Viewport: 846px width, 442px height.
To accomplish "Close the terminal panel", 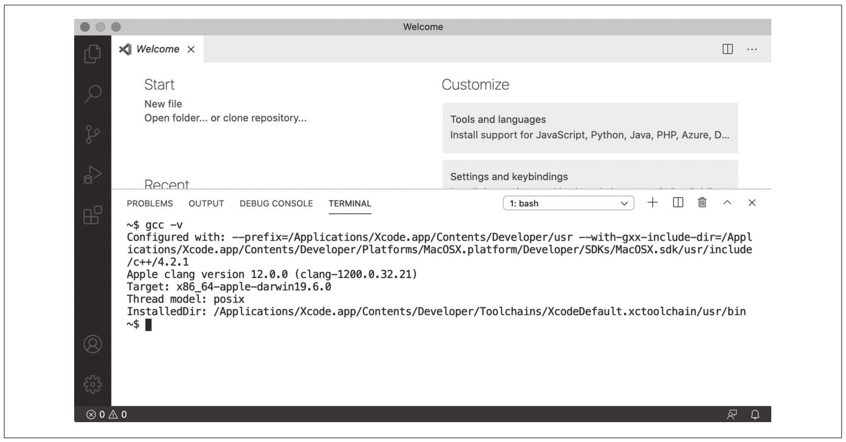I will [x=752, y=202].
